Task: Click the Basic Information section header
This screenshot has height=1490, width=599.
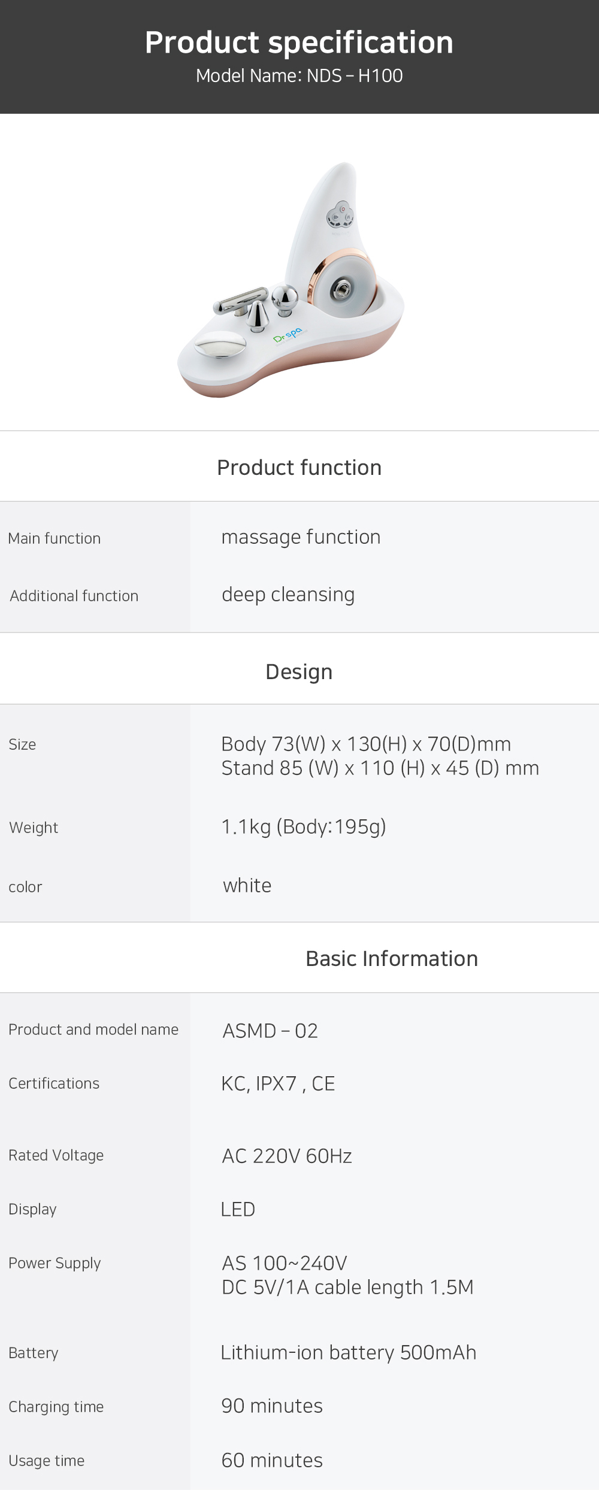Action: 392,959
